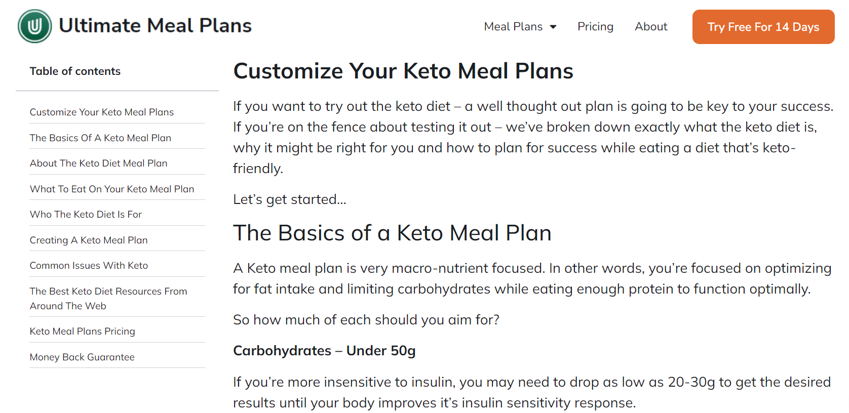Go to Best Keto Diet Resources From Around The Web

(x=108, y=298)
